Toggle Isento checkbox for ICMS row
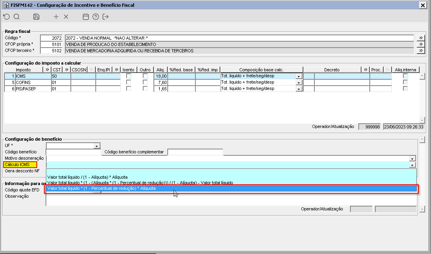This screenshot has height=254, width=431. [129, 76]
